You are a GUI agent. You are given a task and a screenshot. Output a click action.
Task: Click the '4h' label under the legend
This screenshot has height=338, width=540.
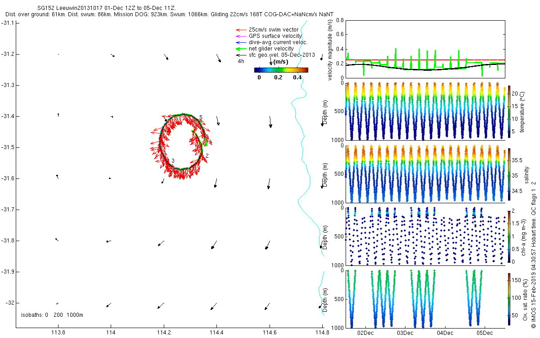[241, 60]
